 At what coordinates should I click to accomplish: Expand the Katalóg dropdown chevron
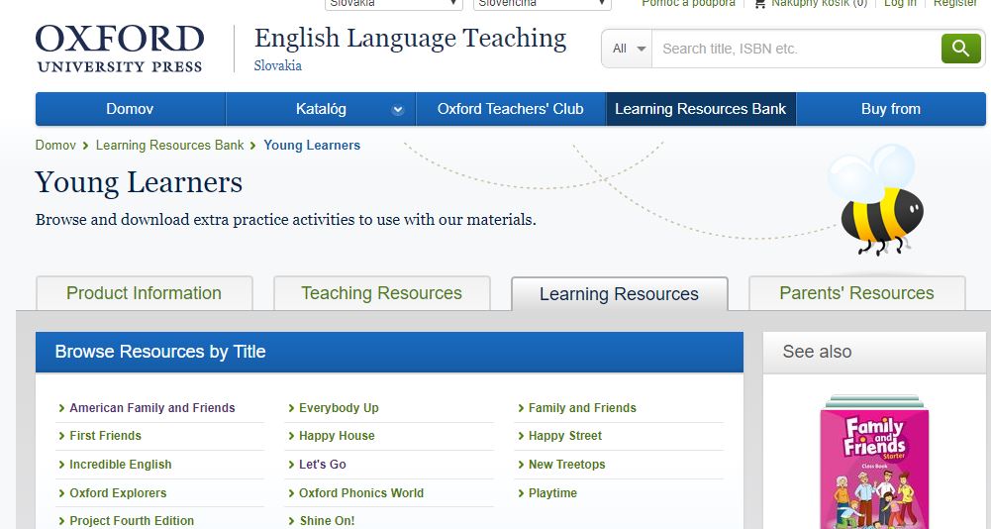click(398, 110)
